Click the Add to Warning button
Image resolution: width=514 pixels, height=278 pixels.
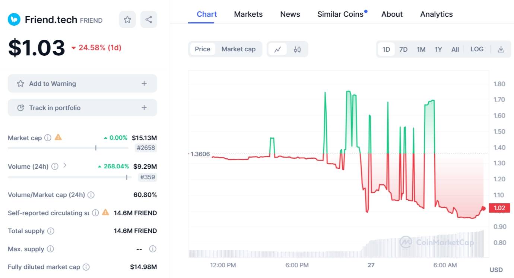[x=82, y=84]
